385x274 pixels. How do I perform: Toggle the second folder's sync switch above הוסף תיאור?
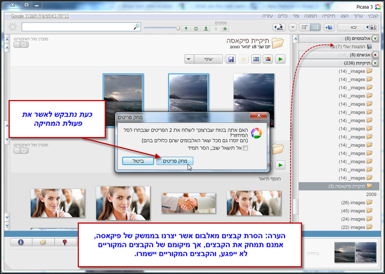[x=21, y=151]
